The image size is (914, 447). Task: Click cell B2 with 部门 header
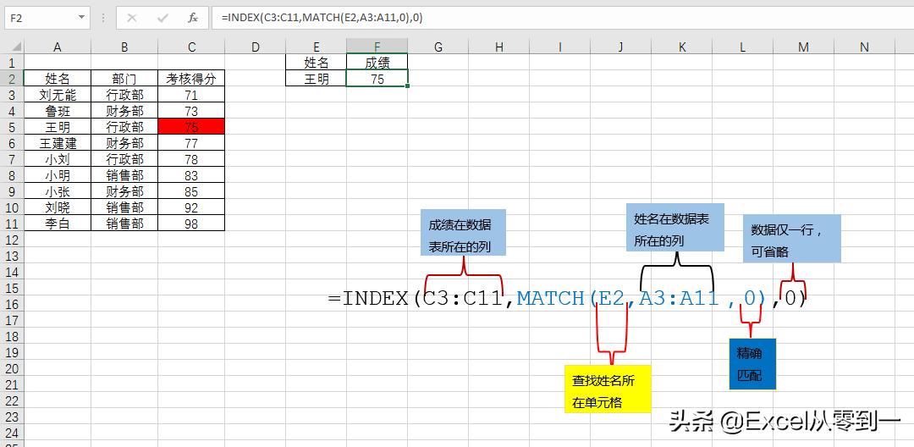coord(124,79)
